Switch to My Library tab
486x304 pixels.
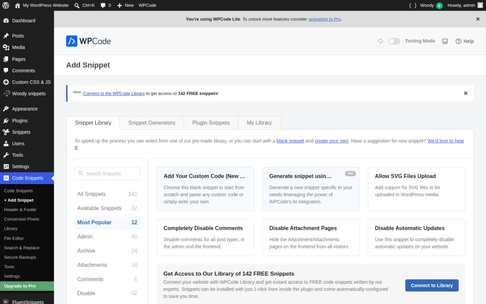click(x=260, y=123)
